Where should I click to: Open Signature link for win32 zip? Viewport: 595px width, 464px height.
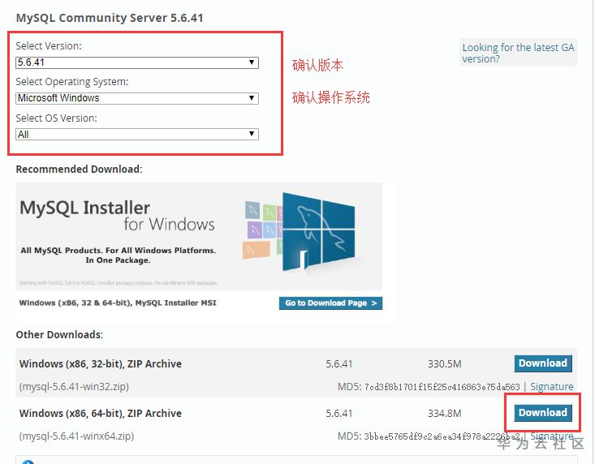[552, 387]
